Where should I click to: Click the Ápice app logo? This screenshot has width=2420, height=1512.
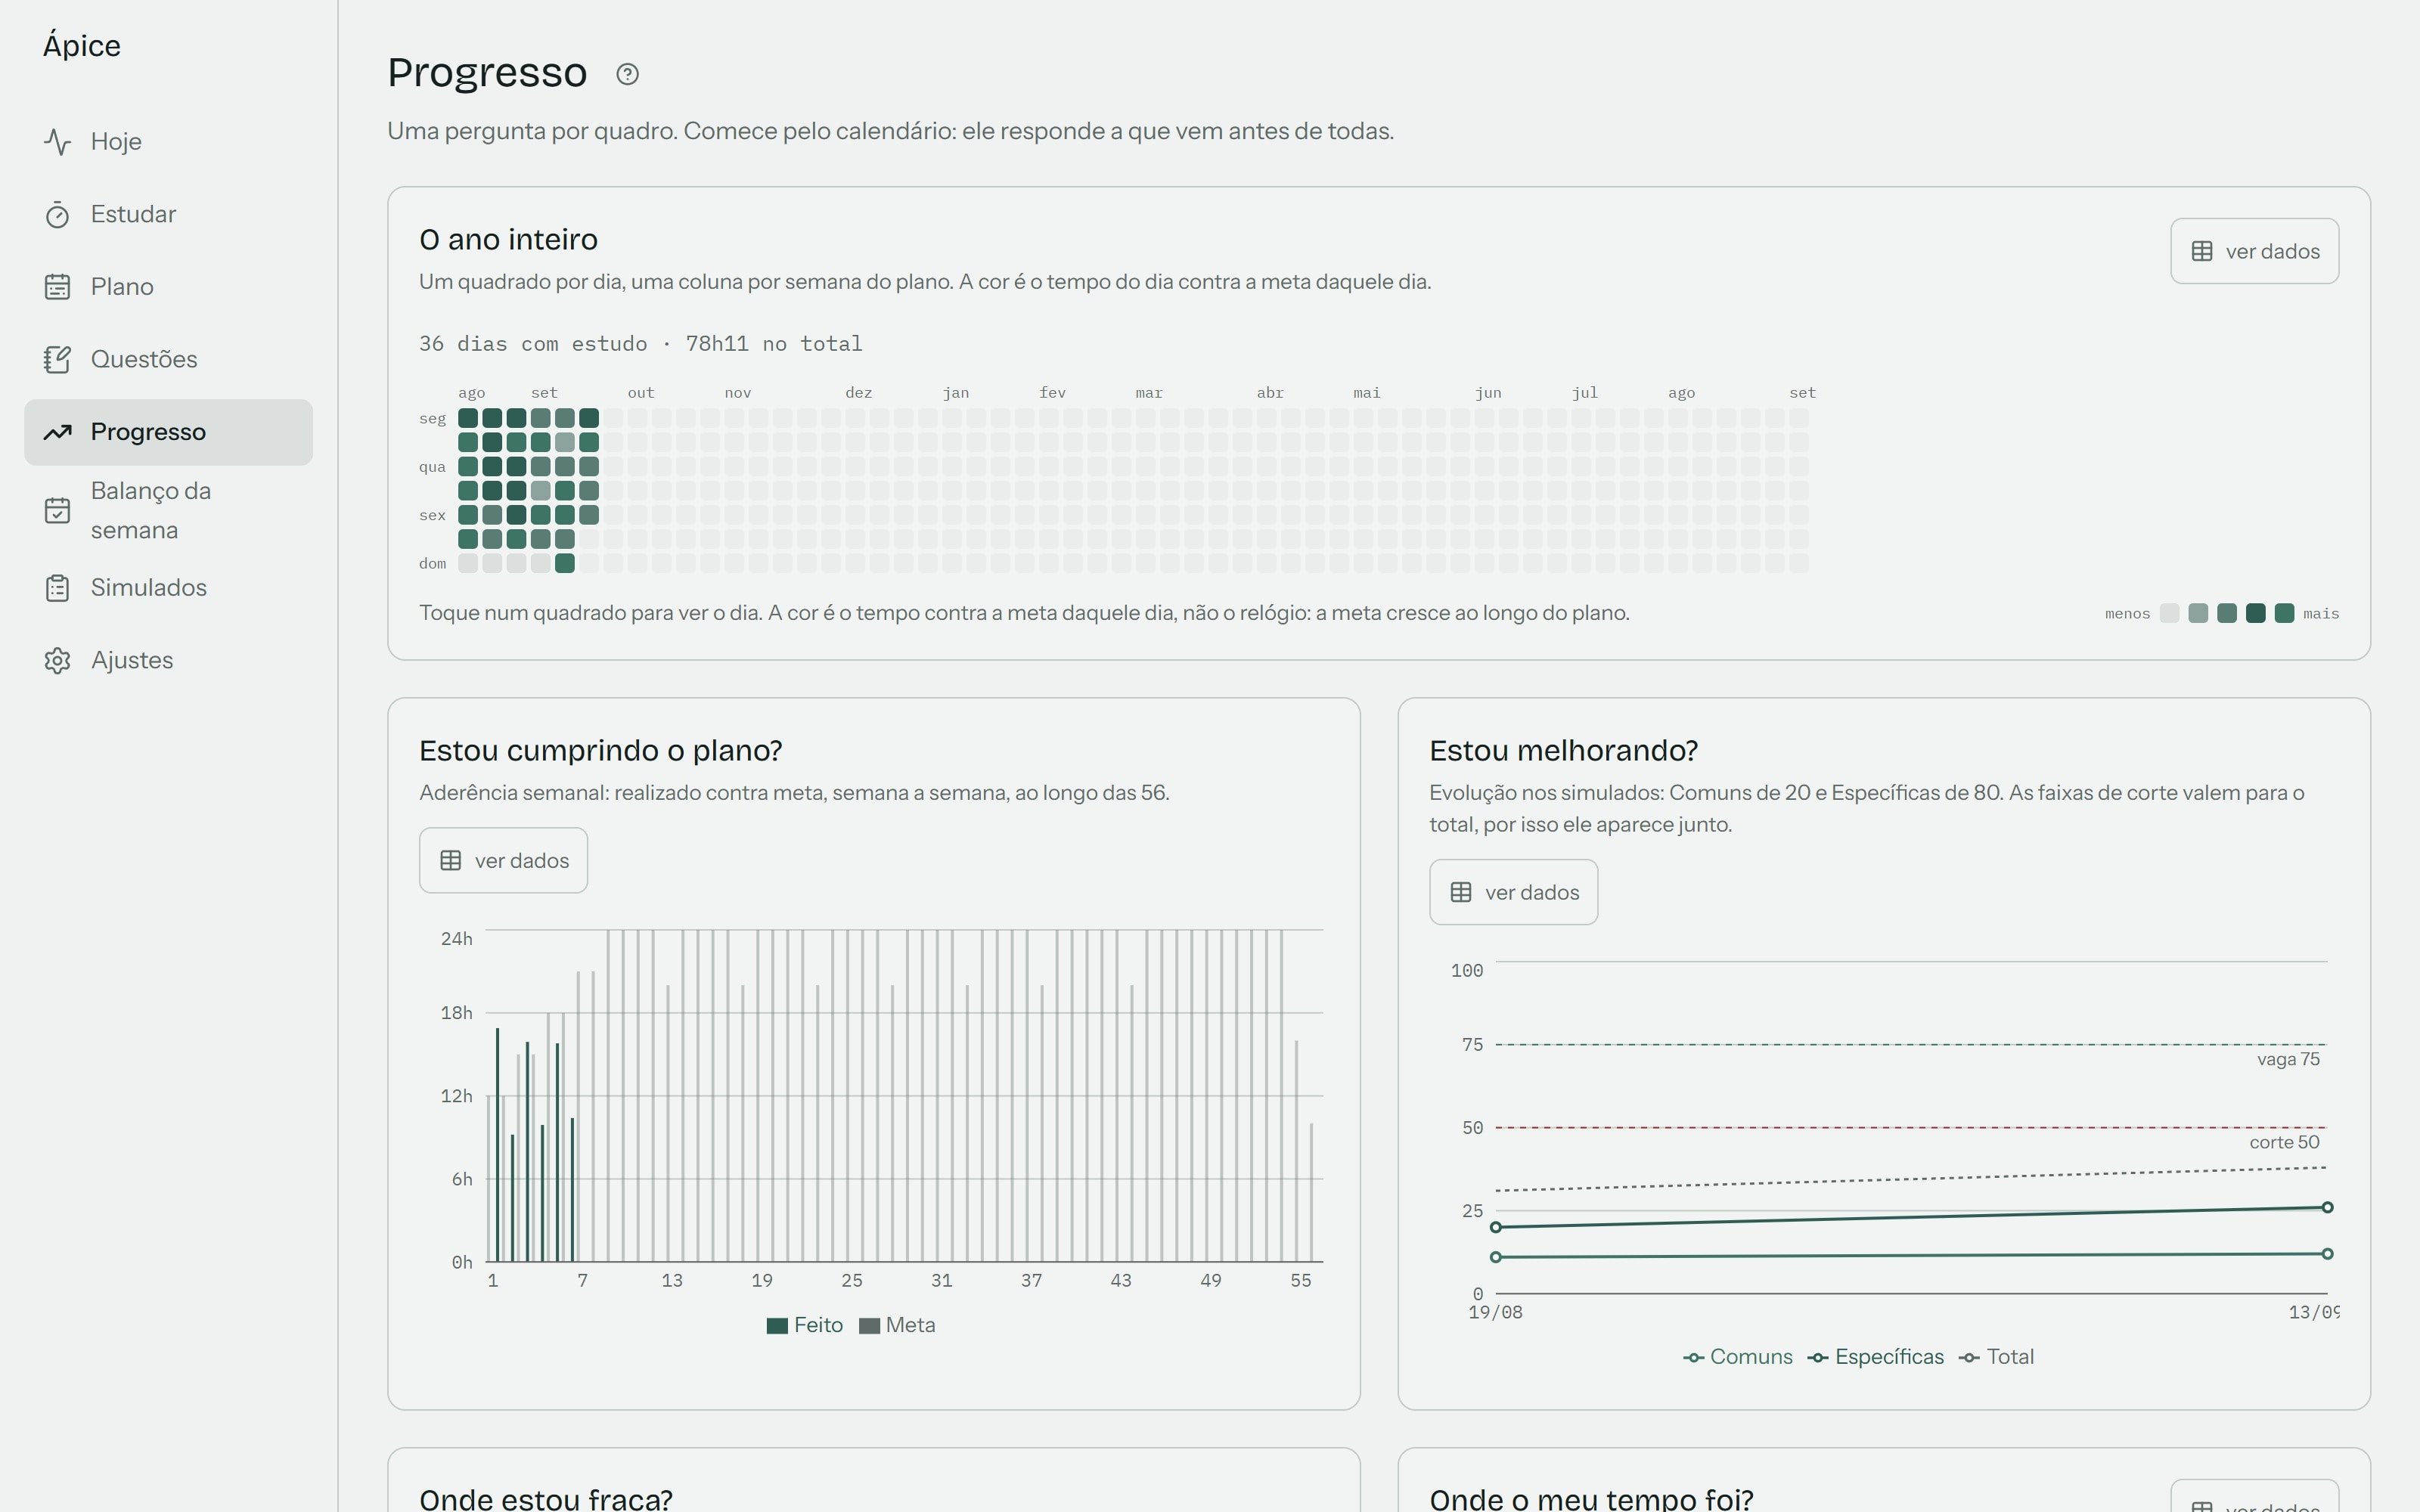pos(82,46)
